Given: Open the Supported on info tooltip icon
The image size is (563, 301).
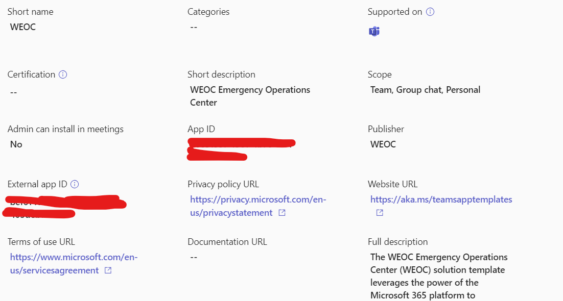Looking at the screenshot, I should click(x=430, y=11).
